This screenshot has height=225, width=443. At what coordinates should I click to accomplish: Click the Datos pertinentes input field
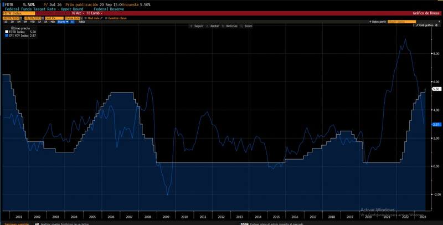(x=398, y=22)
